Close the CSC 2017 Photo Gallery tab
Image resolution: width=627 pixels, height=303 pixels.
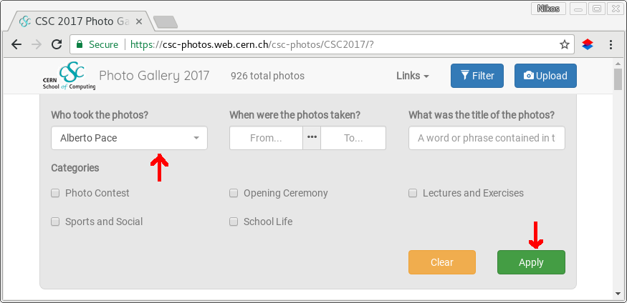139,21
